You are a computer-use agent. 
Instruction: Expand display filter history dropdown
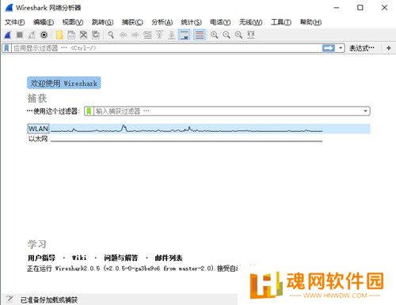[341, 48]
